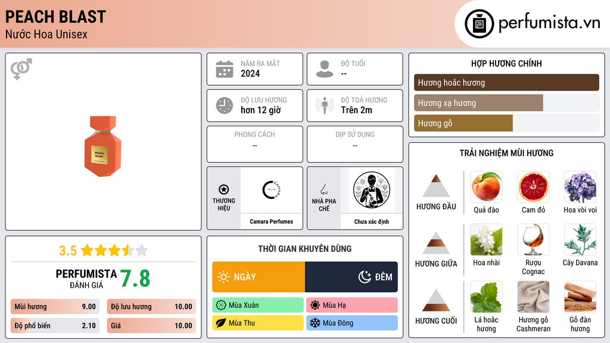Click the Hợp hương chính heading

[506, 63]
